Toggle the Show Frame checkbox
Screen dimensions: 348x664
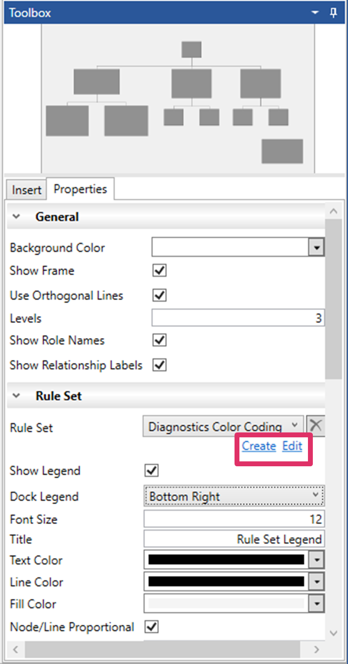click(x=159, y=270)
